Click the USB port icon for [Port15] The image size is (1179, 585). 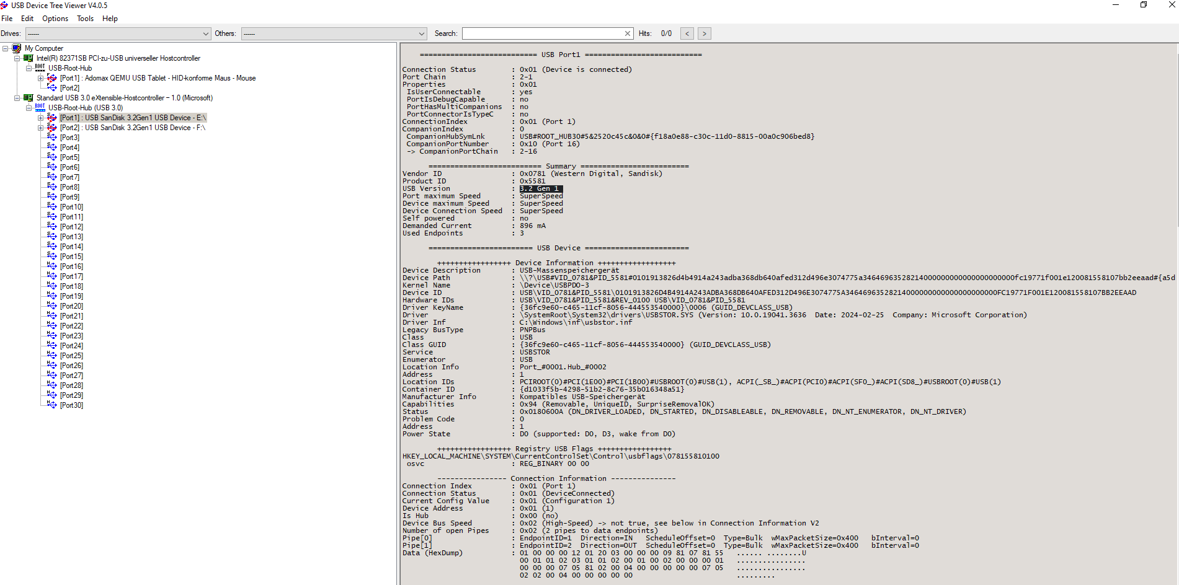coord(52,257)
